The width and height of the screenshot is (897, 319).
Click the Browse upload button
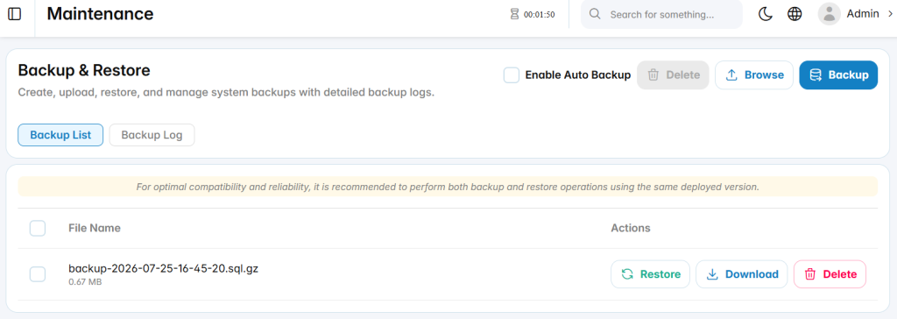pyautogui.click(x=754, y=75)
